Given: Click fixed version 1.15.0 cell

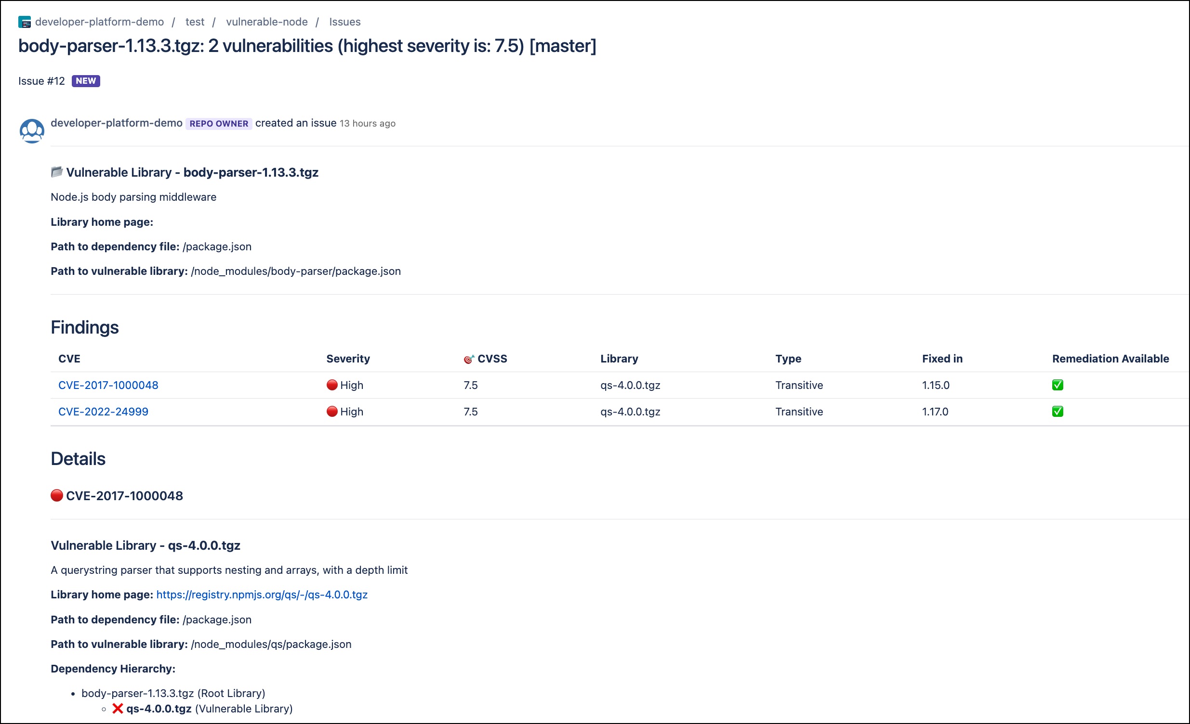Looking at the screenshot, I should 936,385.
